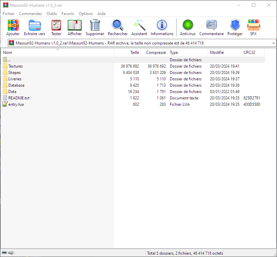The height and width of the screenshot is (257, 277).
Task: Open the Commandes menu
Action: tap(30, 14)
